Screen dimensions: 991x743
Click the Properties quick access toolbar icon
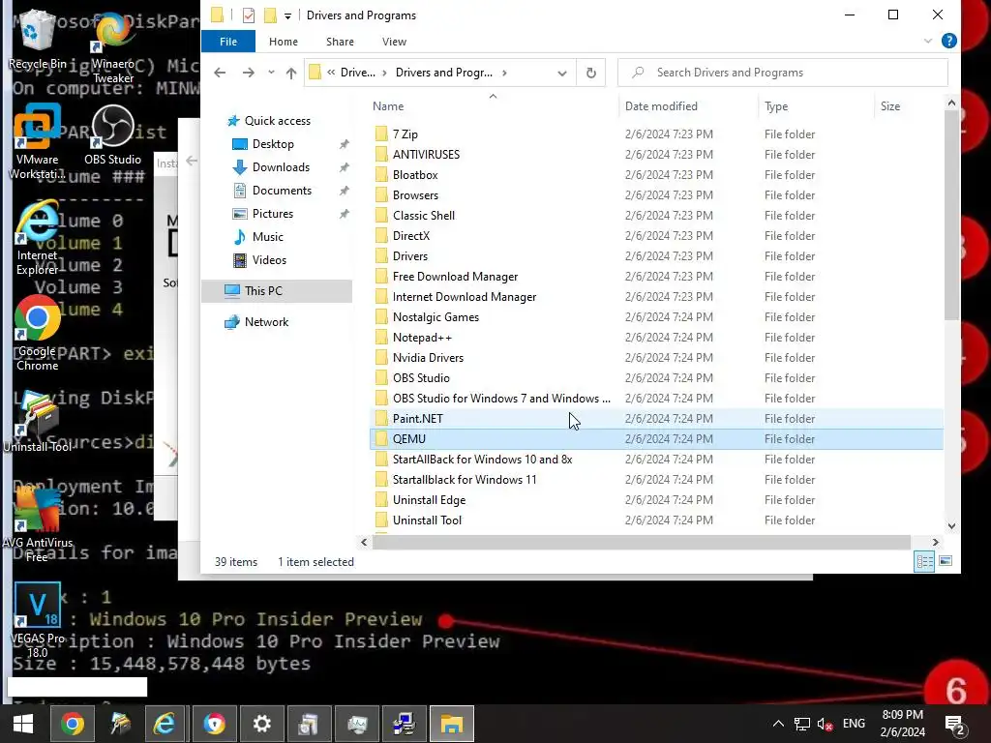249,15
